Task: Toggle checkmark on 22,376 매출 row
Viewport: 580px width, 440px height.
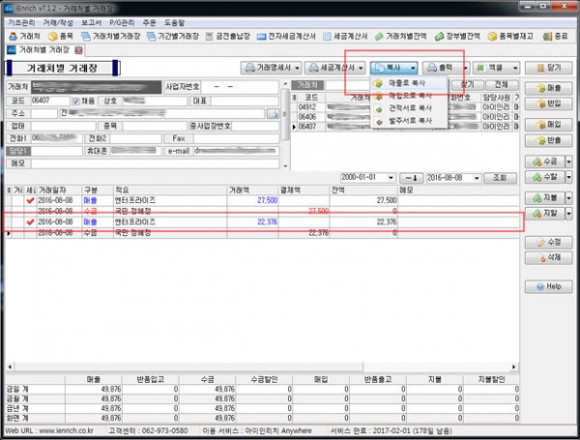Action: pos(30,221)
